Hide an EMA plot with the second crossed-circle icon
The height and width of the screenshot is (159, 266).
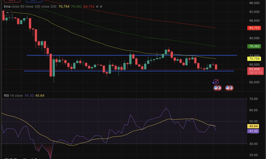101,7
